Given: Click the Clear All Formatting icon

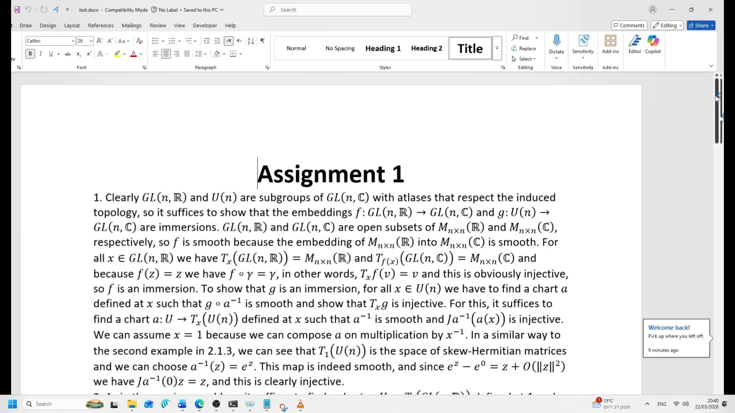Looking at the screenshot, I should pyautogui.click(x=139, y=41).
